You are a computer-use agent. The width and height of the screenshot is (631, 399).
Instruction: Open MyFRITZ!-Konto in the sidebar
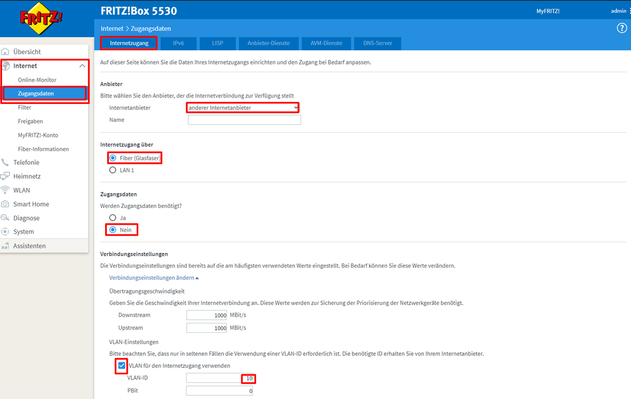[38, 135]
